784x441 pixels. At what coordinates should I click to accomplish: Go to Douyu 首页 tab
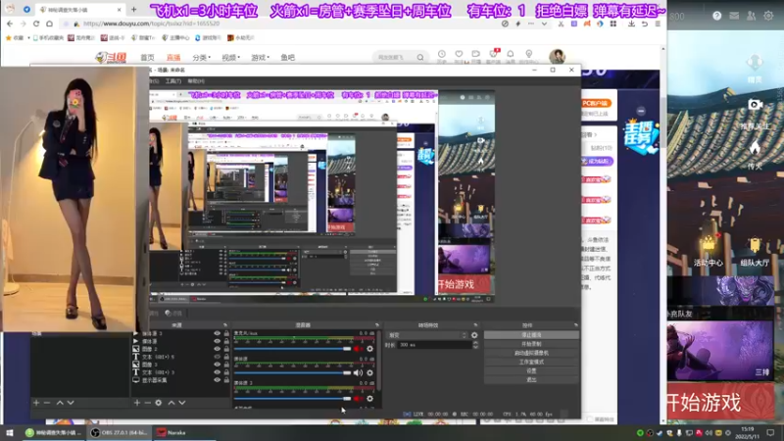click(147, 58)
